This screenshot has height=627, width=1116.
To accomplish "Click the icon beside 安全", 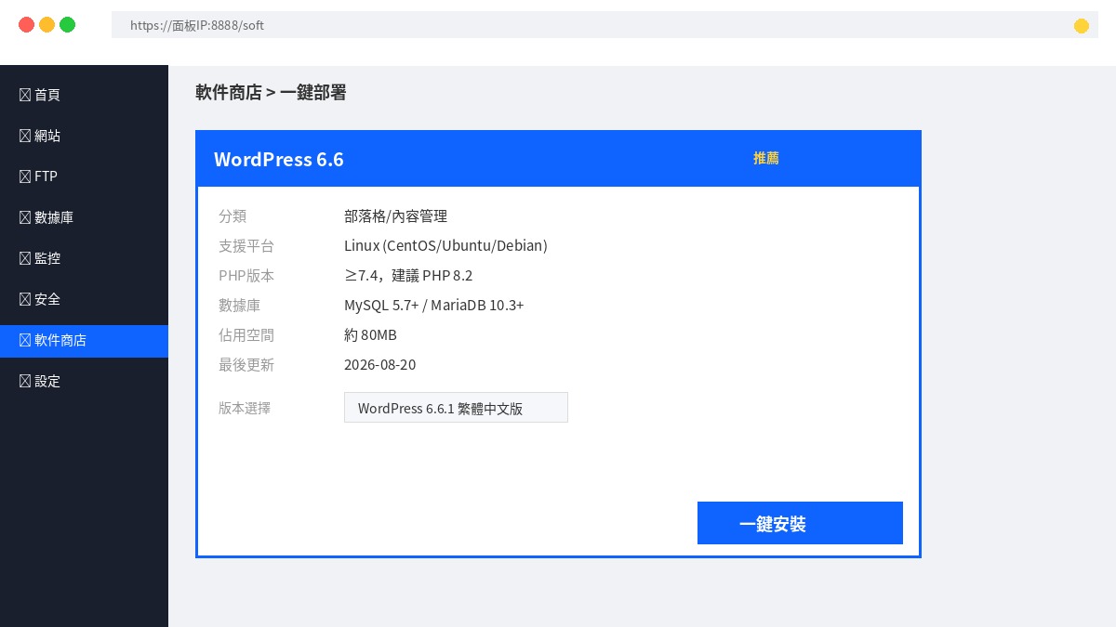I will [x=25, y=299].
